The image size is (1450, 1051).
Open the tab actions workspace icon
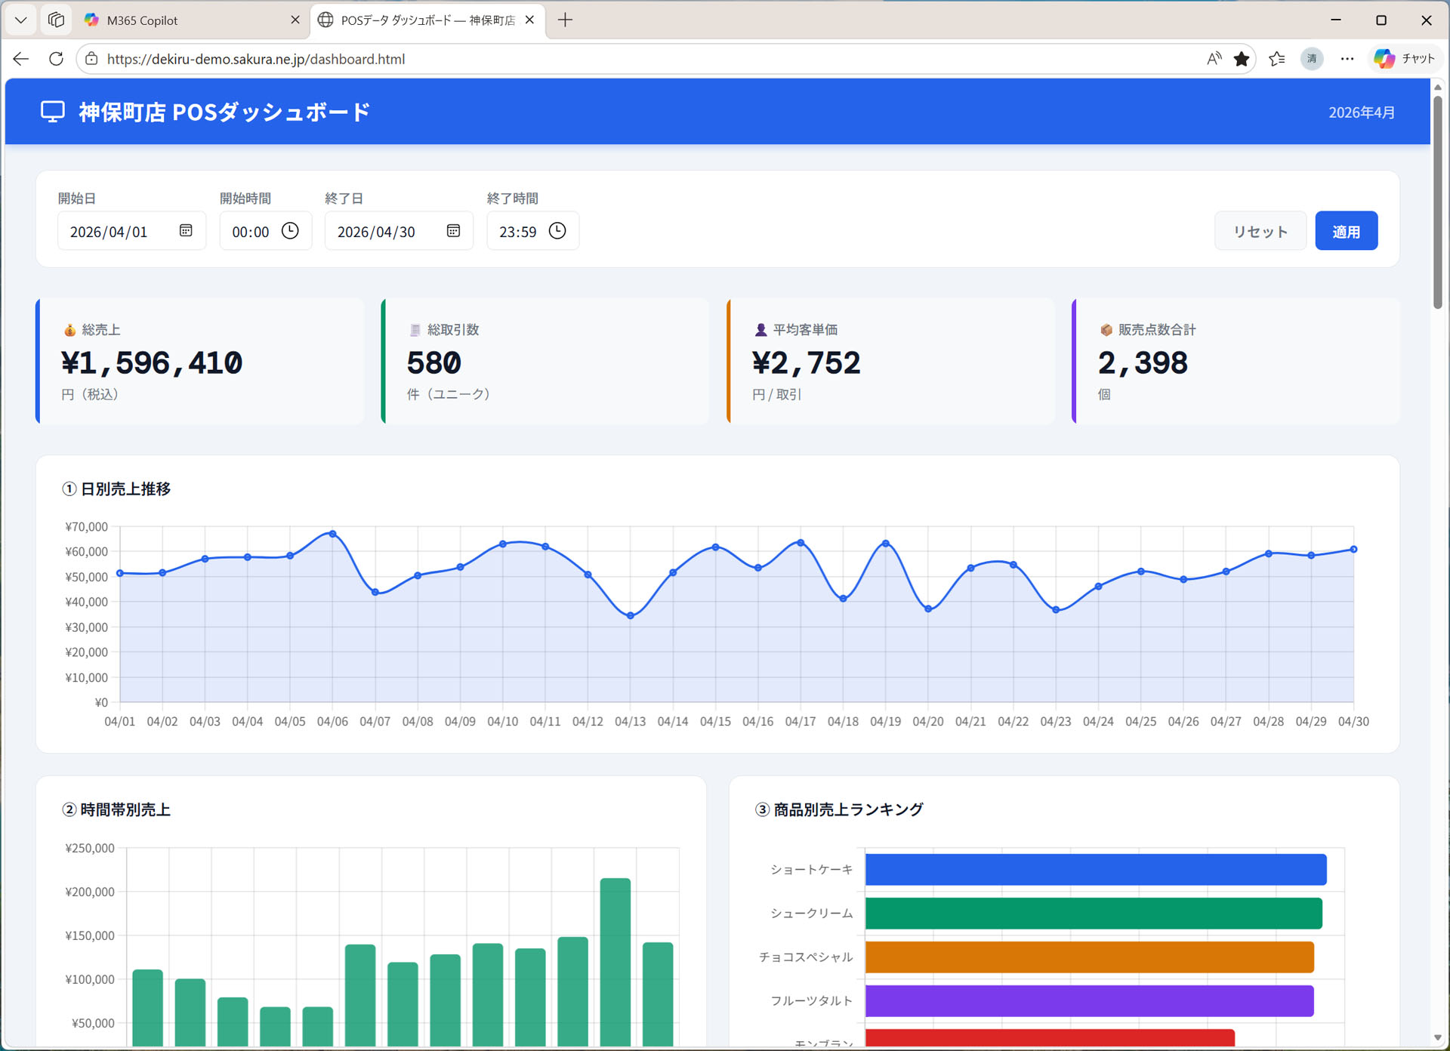pos(56,20)
